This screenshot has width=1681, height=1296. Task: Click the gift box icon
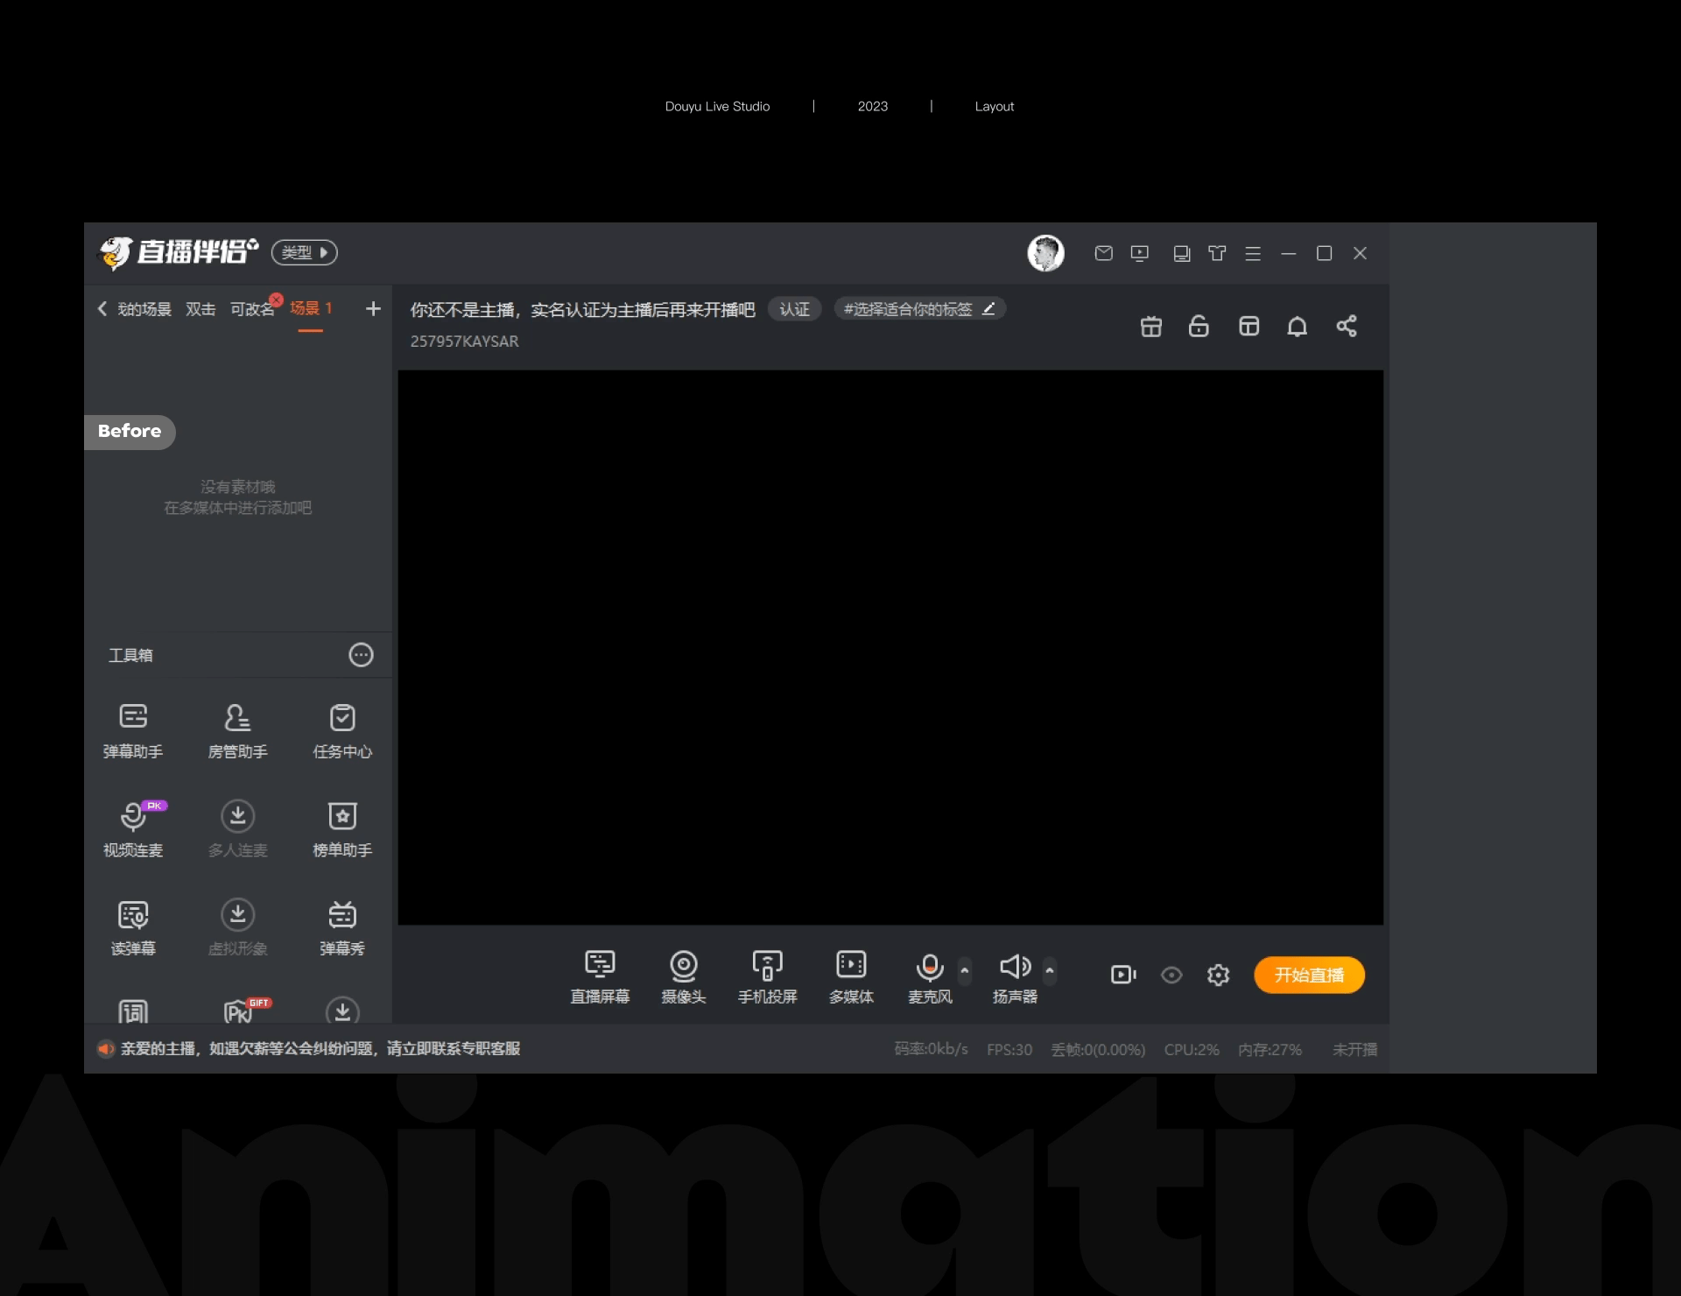click(1151, 327)
